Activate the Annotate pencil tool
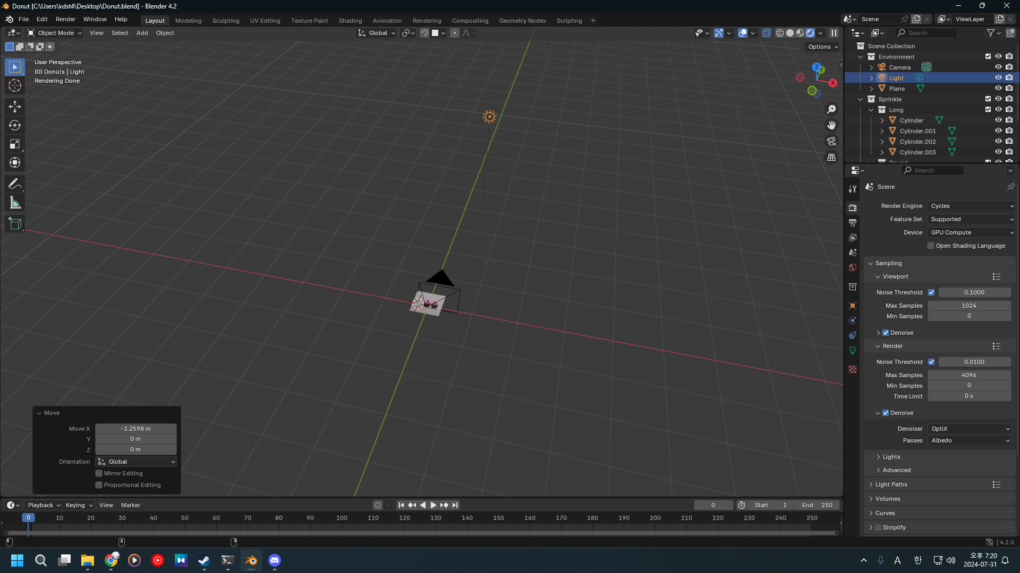 pyautogui.click(x=15, y=184)
